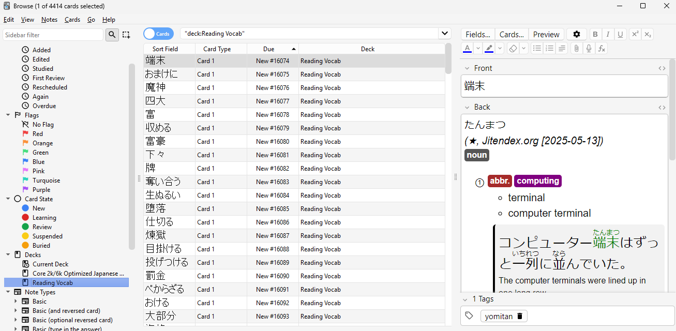Image resolution: width=676 pixels, height=331 pixels.
Task: Record audio with the microphone icon
Action: pos(589,48)
